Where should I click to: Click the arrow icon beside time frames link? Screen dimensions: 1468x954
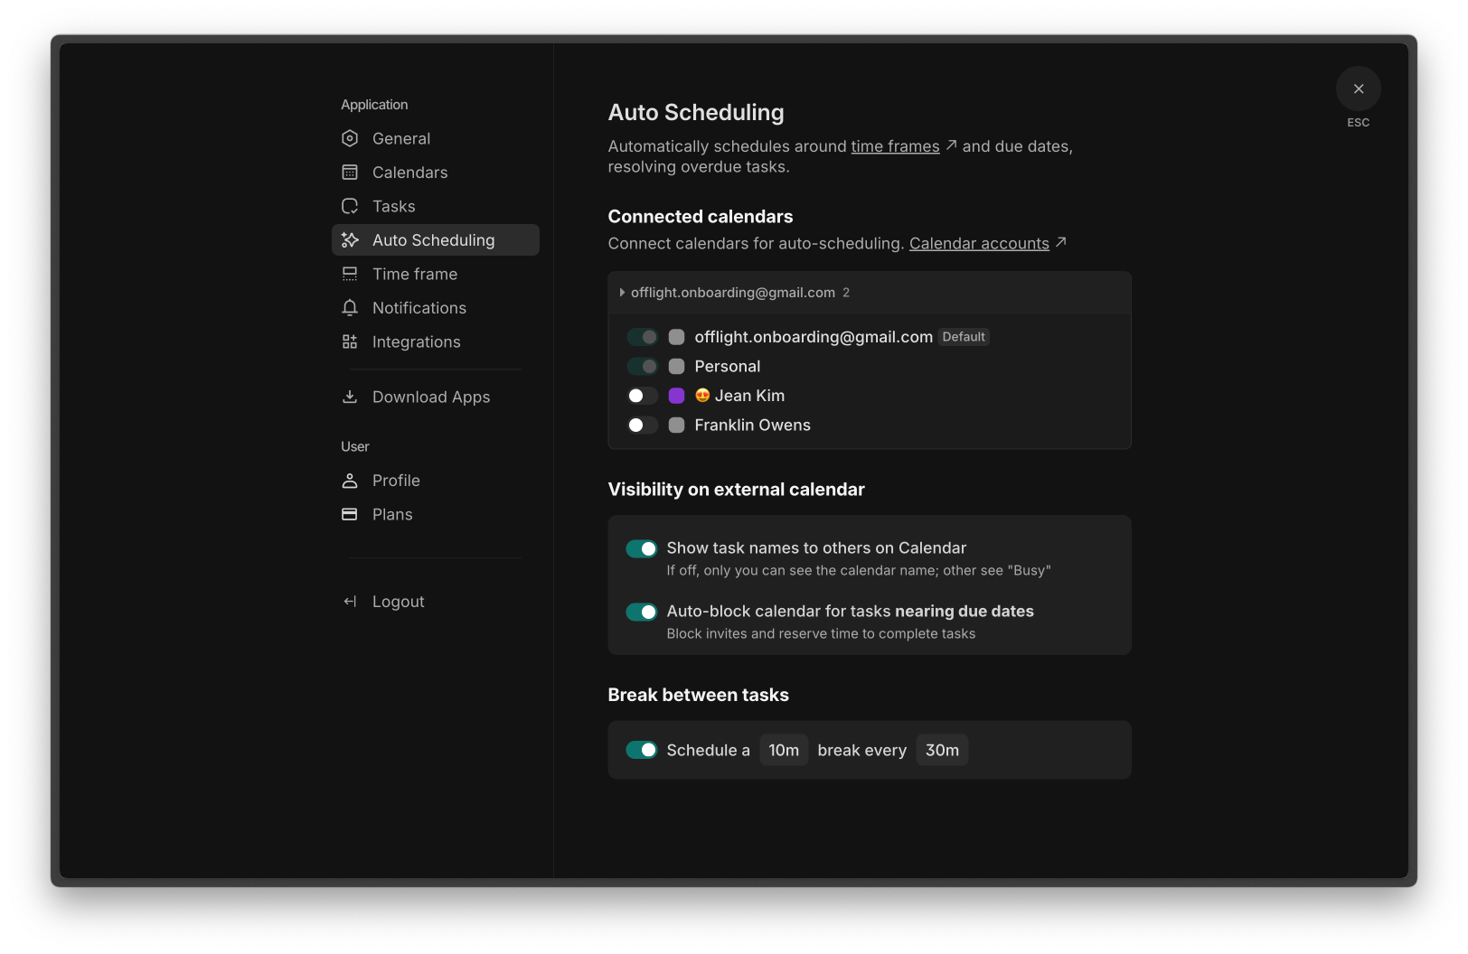point(951,145)
